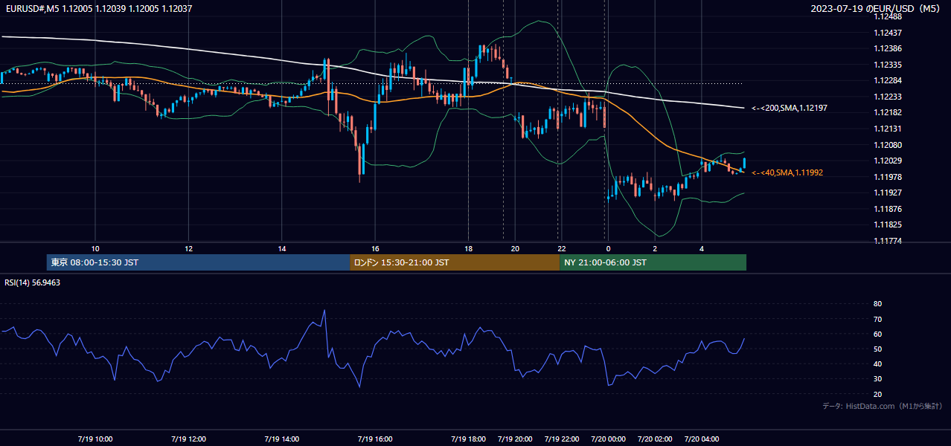The height and width of the screenshot is (446, 951).
Task: Click RSI scale value 50
Action: [x=877, y=349]
